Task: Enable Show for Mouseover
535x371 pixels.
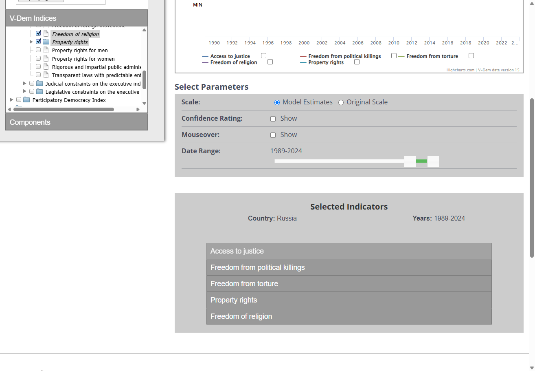Action: (x=273, y=135)
